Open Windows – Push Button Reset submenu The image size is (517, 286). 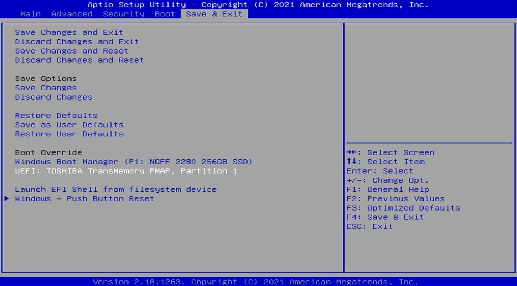tap(84, 198)
